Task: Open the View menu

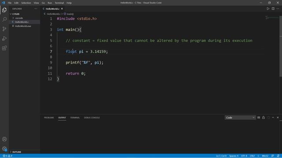Action: [x=36, y=3]
